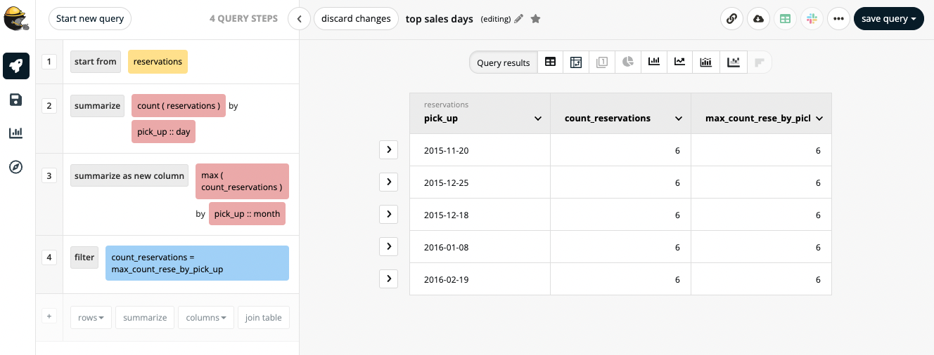
Task: Open the count_reservations column dropdown arrow
Action: click(679, 119)
